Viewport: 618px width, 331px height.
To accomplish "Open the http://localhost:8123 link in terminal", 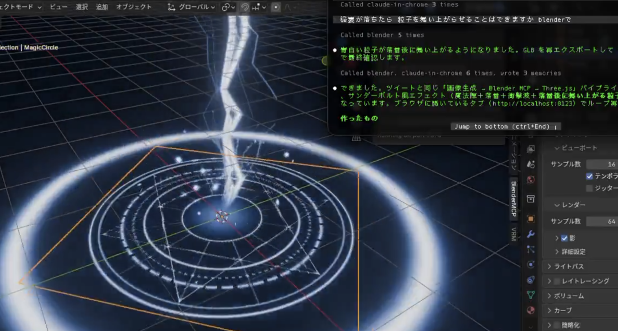I will (534, 103).
